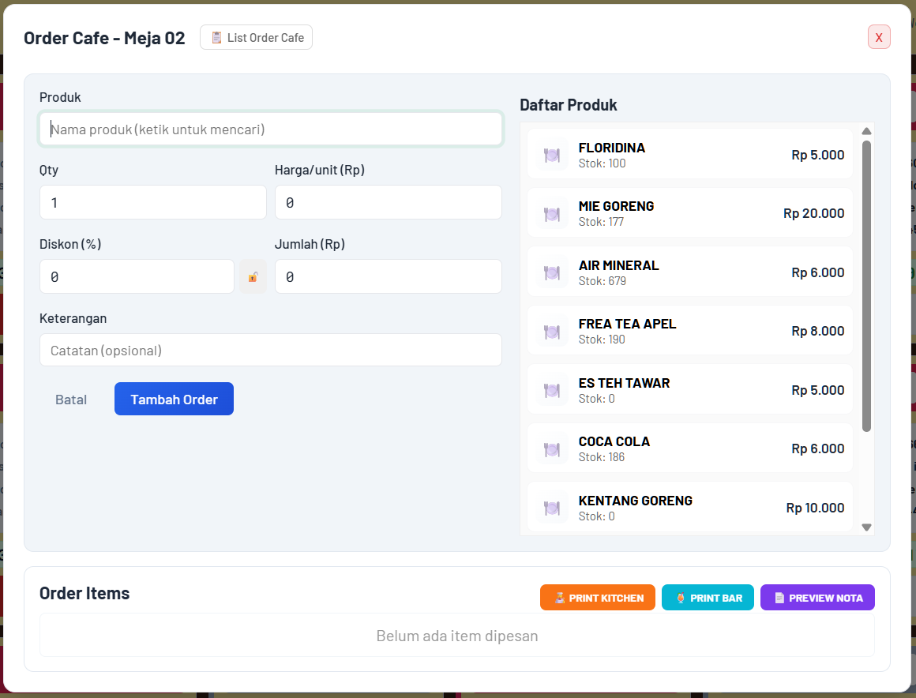Image resolution: width=916 pixels, height=698 pixels.
Task: Click the plate icon beside MIE GORENG
Action: [552, 214]
